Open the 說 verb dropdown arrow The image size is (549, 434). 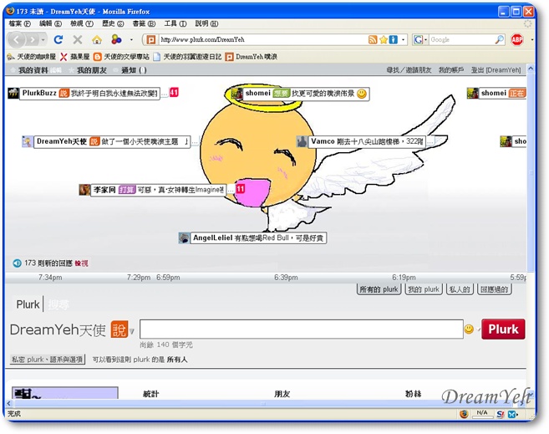[132, 331]
